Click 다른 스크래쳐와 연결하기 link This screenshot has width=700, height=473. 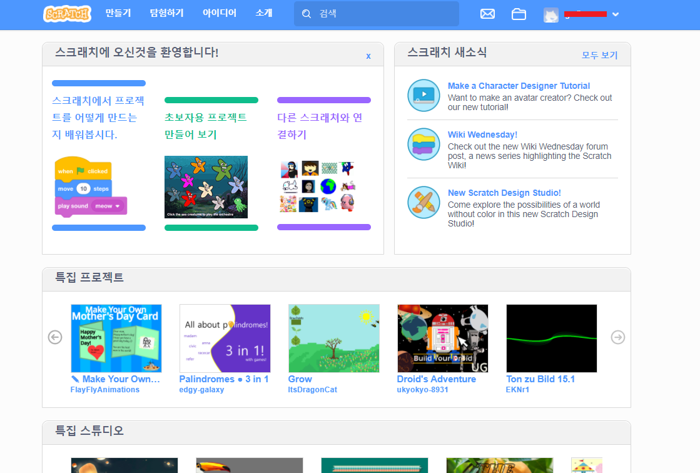[x=320, y=126]
